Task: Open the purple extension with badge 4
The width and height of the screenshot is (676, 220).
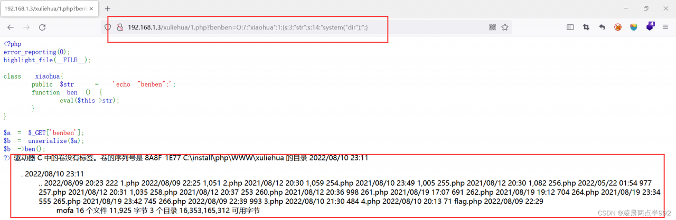Action: tap(650, 26)
